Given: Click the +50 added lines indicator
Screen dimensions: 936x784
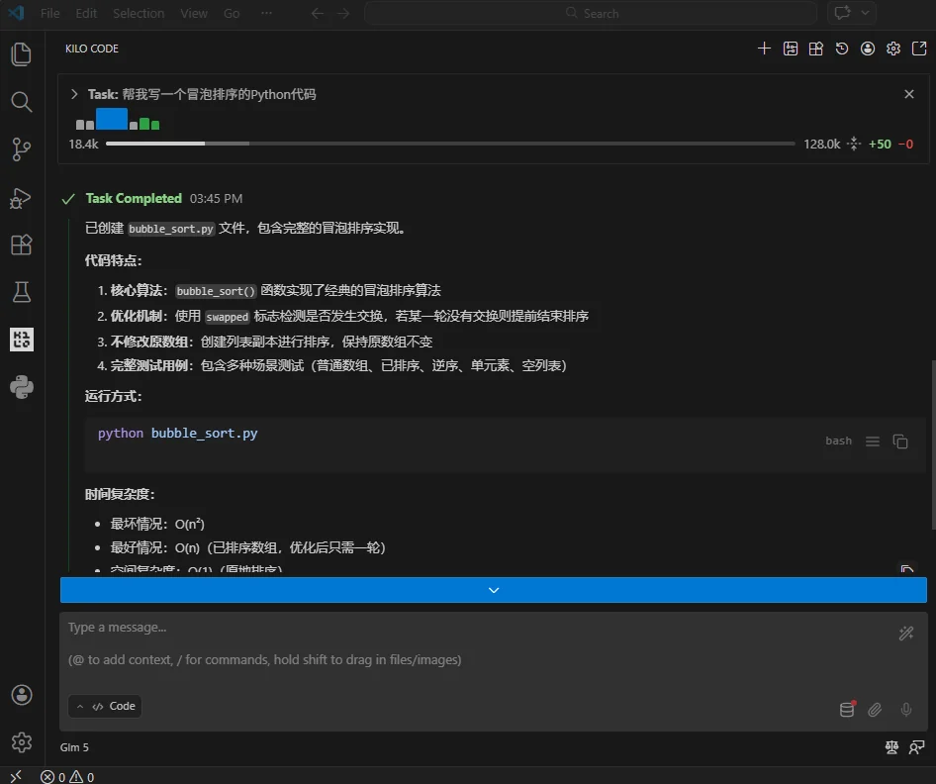Looking at the screenshot, I should click(x=880, y=144).
